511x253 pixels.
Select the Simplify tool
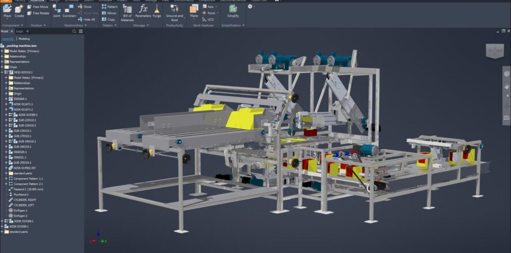pos(232,12)
